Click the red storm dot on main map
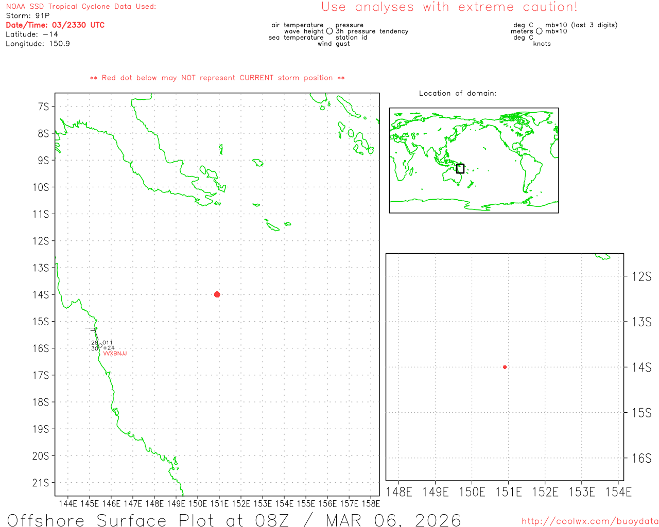Image resolution: width=659 pixels, height=527 pixels. tap(217, 294)
